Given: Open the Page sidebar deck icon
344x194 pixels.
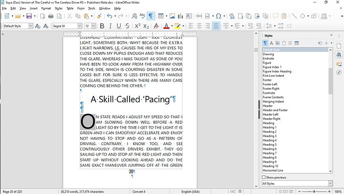Looking at the screenshot, I should pyautogui.click(x=339, y=46).
